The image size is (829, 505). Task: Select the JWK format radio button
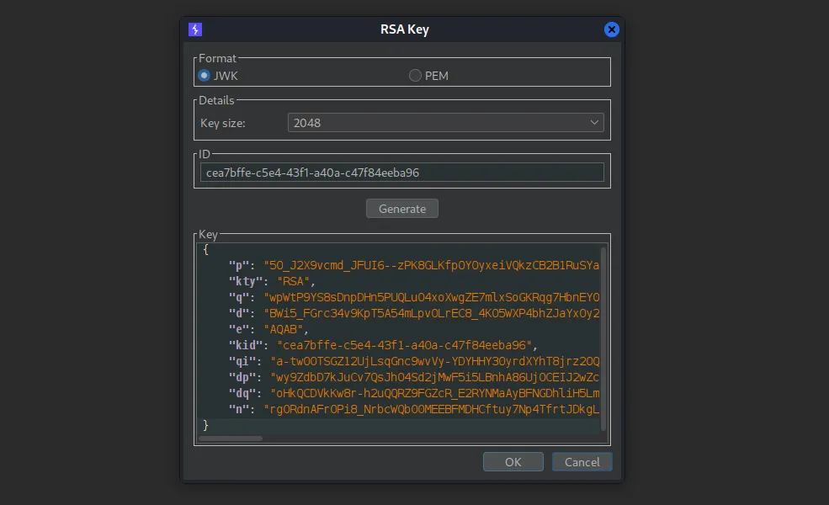(x=204, y=75)
